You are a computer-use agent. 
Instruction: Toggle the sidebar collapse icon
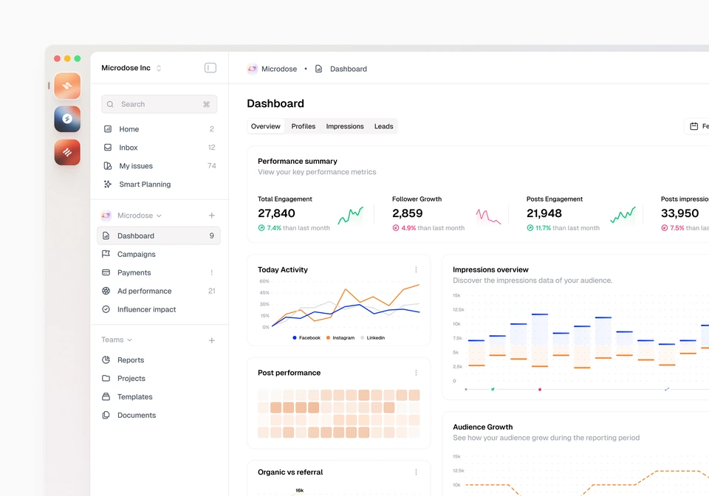(210, 68)
